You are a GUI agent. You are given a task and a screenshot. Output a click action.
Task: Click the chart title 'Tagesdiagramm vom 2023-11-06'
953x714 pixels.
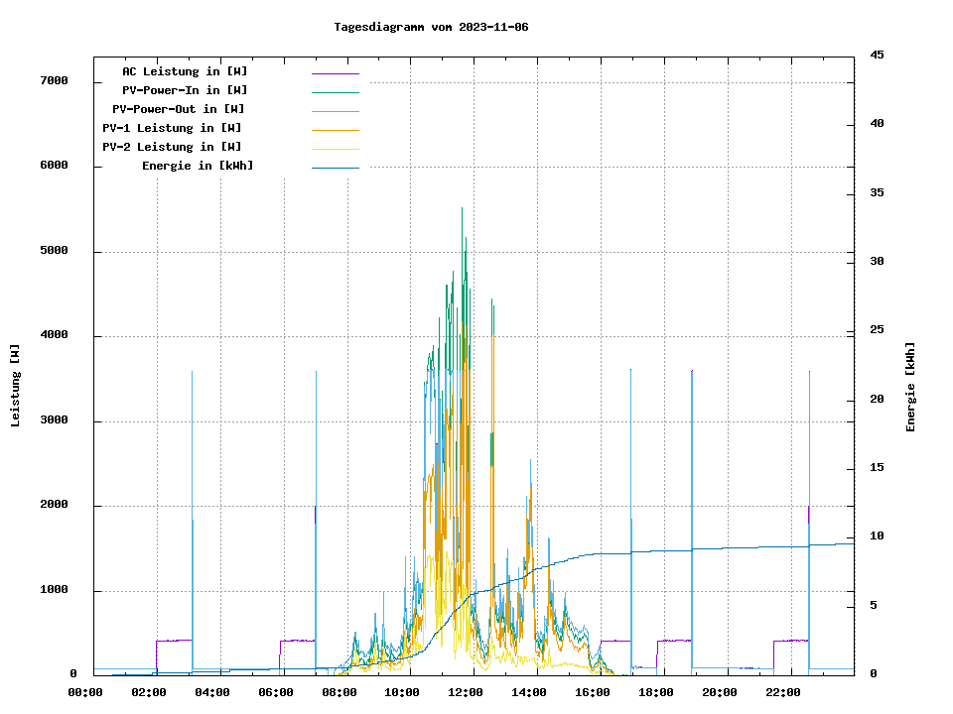click(431, 27)
